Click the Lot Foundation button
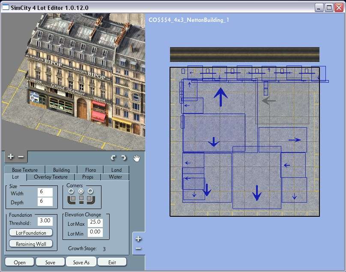Viewport: 346px width, 272px height. click(x=31, y=233)
